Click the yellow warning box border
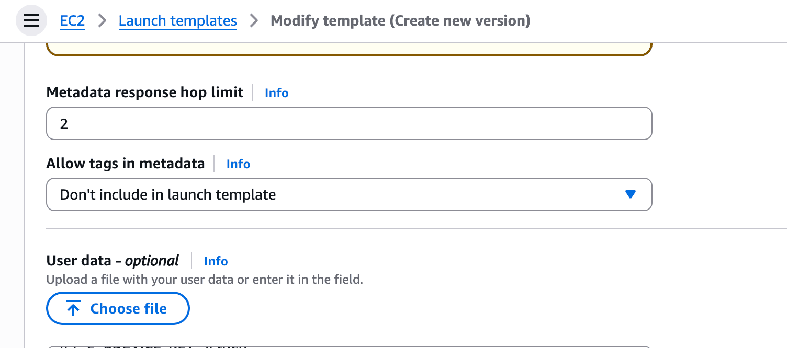 tap(349, 54)
